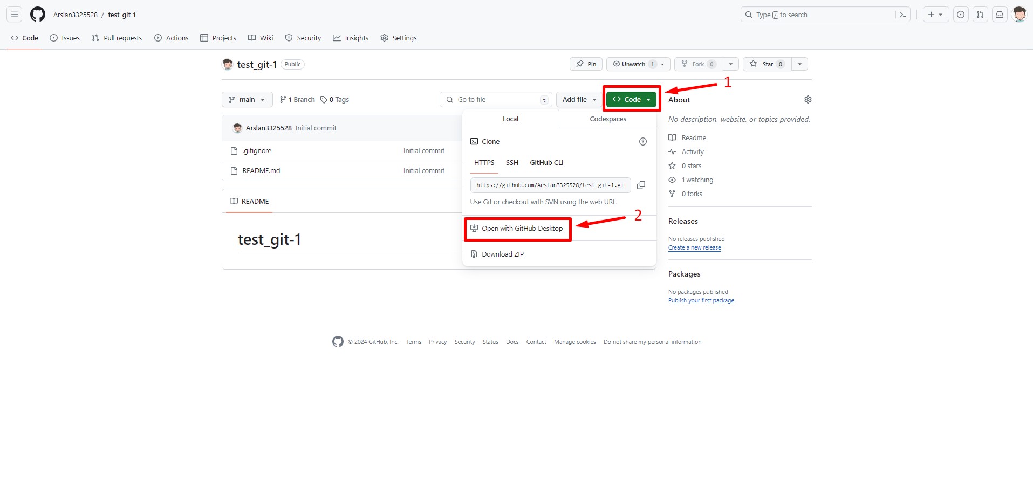Open the command palette icon in search bar
Image resolution: width=1033 pixels, height=503 pixels.
(902, 15)
